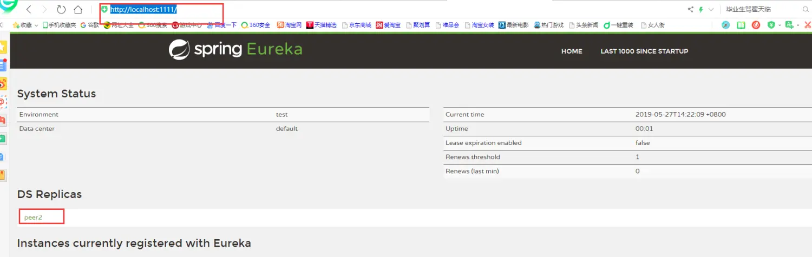Click the browser back arrow

tap(29, 9)
